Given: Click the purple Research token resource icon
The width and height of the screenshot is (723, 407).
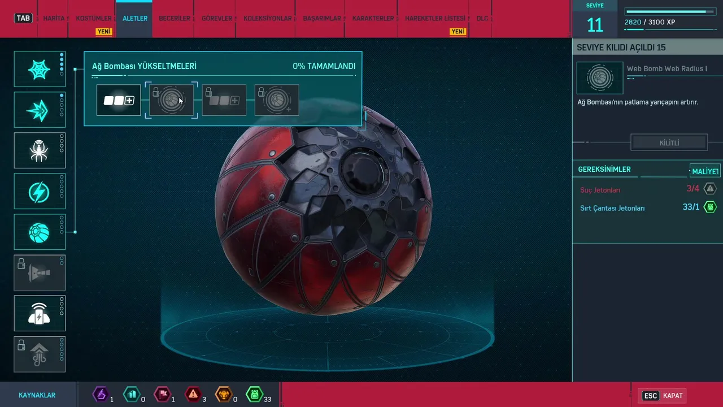Looking at the screenshot, I should pyautogui.click(x=101, y=393).
